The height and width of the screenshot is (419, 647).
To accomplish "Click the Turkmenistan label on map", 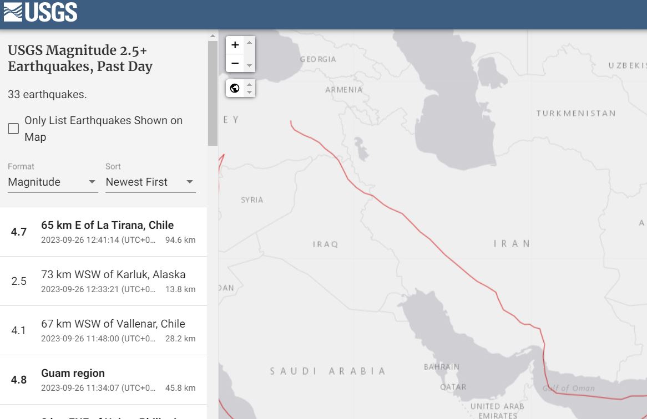I will pyautogui.click(x=575, y=113).
